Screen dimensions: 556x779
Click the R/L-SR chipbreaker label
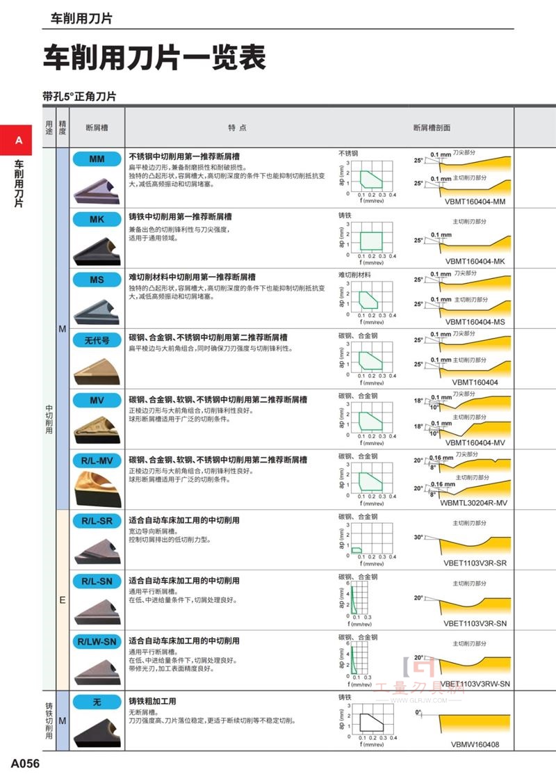[x=97, y=521]
